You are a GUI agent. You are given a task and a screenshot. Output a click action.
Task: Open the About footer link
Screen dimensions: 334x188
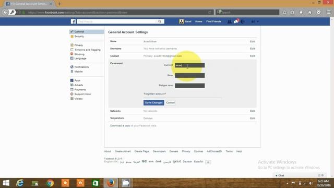click(108, 151)
